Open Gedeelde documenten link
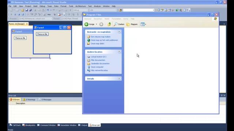The height and width of the screenshot is (131, 234). pos(100,64)
